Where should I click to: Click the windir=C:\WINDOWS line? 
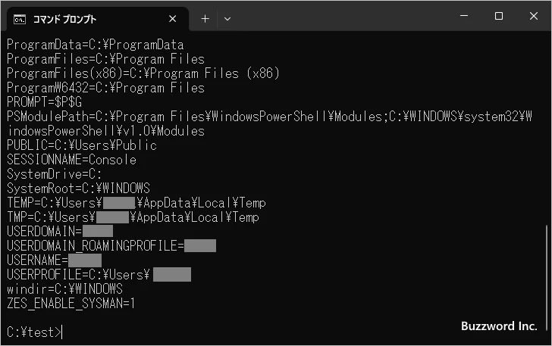click(x=64, y=289)
